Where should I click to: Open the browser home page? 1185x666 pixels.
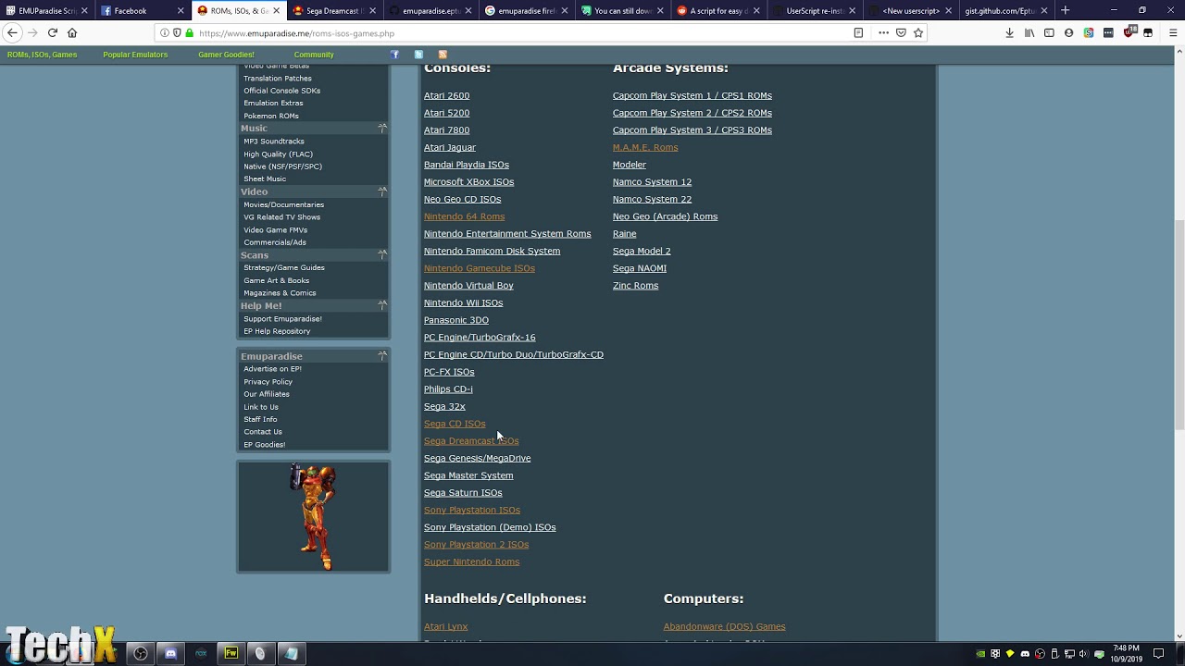tap(72, 32)
